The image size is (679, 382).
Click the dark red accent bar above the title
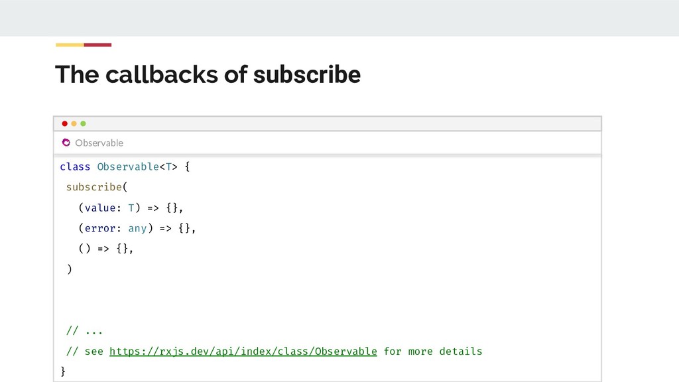coord(97,45)
